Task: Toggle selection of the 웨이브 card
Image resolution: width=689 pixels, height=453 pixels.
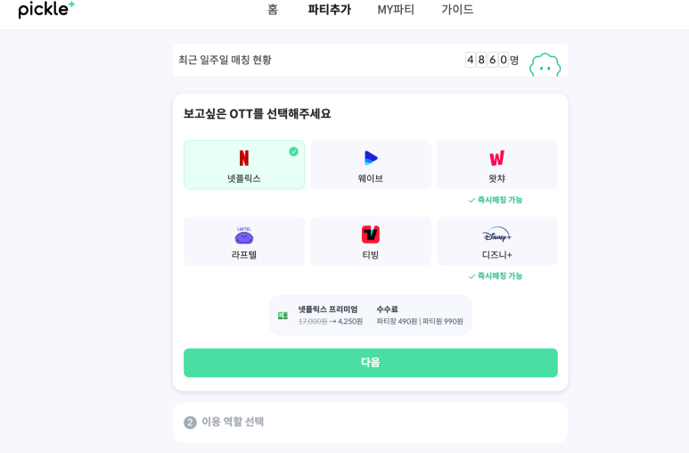Action: coord(371,165)
